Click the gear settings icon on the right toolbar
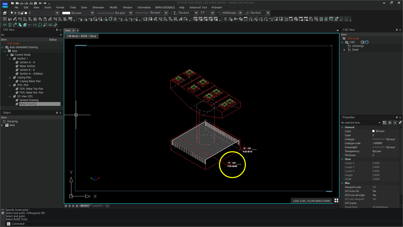The image size is (403, 227). 296,19
